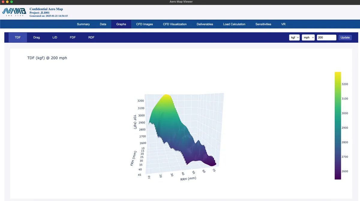Image resolution: width=360 pixels, height=201 pixels.
Task: Select the FDF graph option
Action: tap(73, 37)
